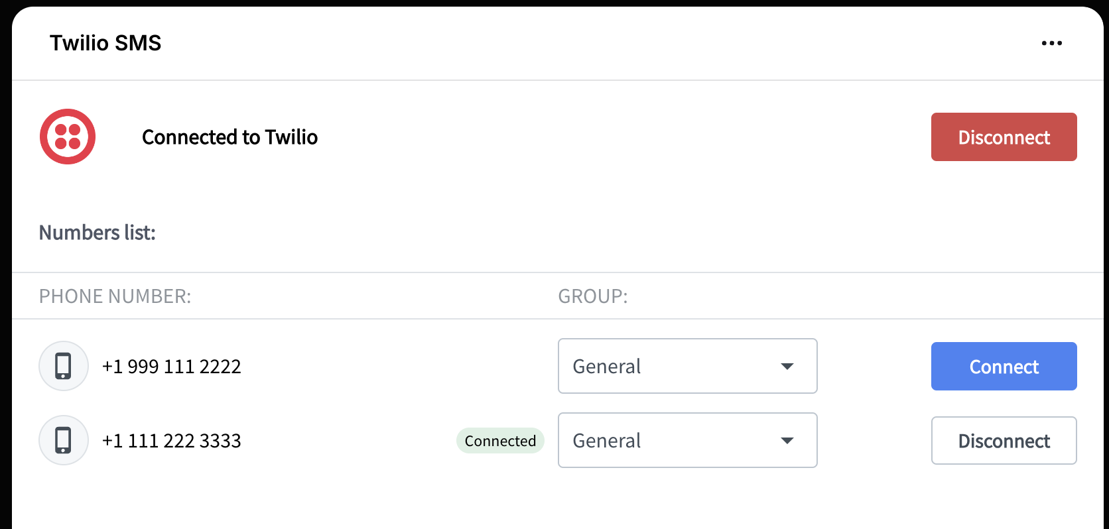The width and height of the screenshot is (1109, 529).
Task: Click the caret arrow in the unconnected number's group dropdown
Action: (x=787, y=367)
